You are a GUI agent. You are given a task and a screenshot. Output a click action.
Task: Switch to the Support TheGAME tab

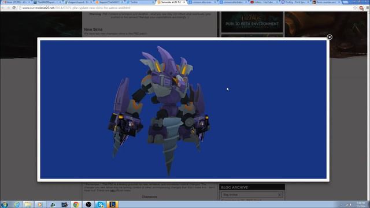pyautogui.click(x=109, y=2)
